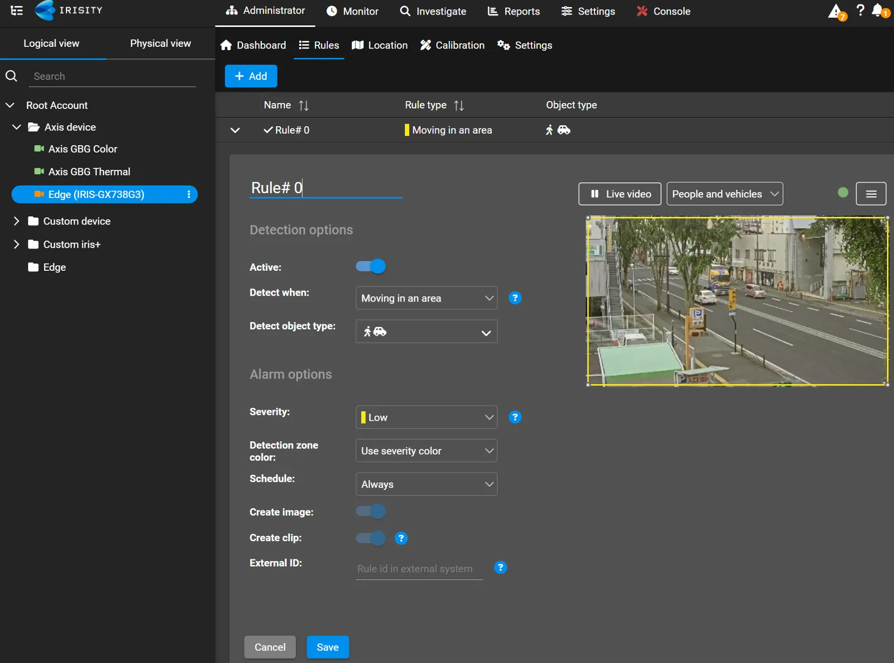Screen dimensions: 894x663
Task: Open the Detection zone color dropdown
Action: 426,450
